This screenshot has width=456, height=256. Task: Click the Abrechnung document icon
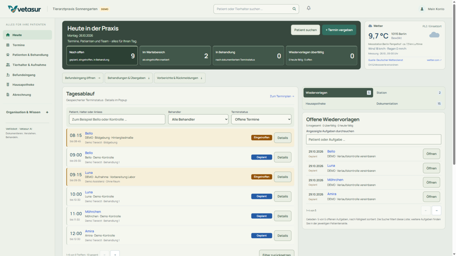click(x=8, y=94)
